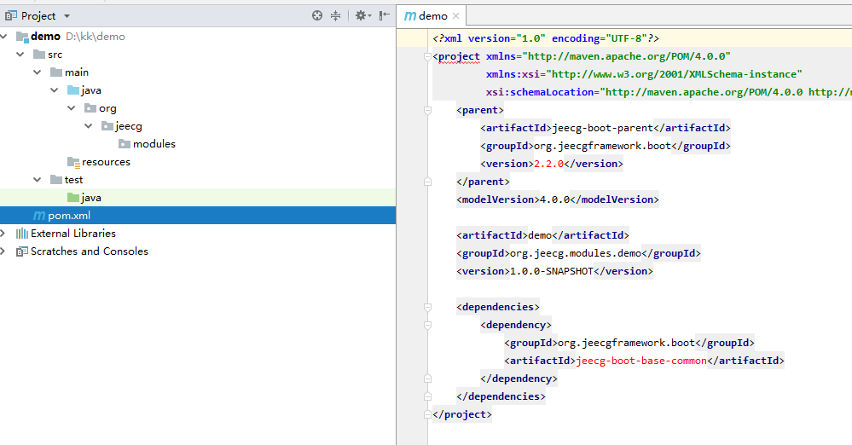Viewport: 852px width, 445px height.
Task: Click the Maven icon on demo tab
Action: coord(410,16)
